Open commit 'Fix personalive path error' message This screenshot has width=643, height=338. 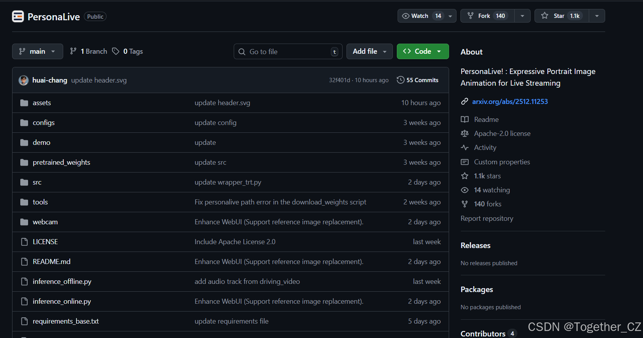[x=280, y=202]
